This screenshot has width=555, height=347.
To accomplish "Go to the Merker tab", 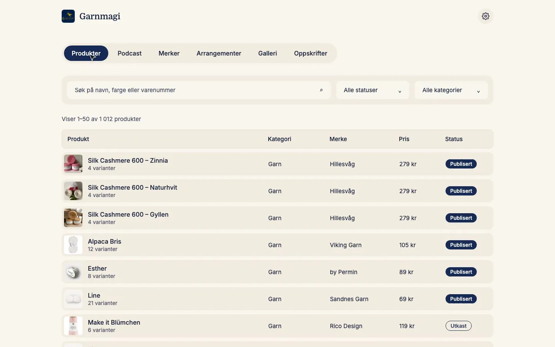I will [x=169, y=53].
